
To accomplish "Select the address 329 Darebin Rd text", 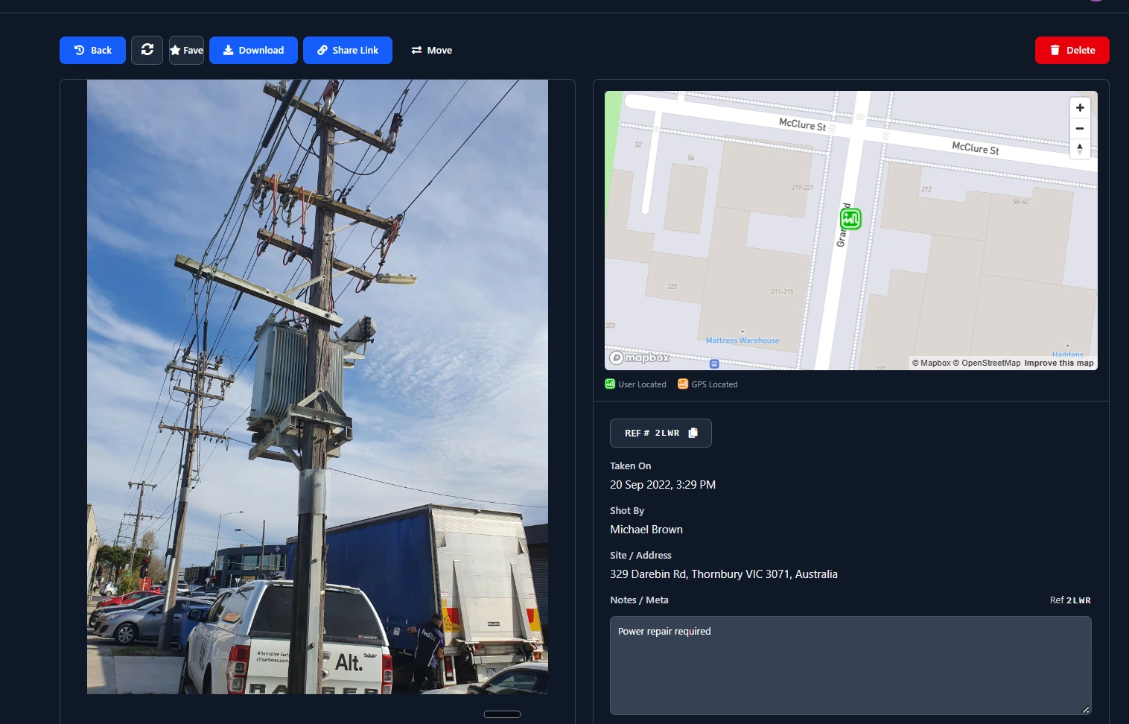I will pos(724,574).
